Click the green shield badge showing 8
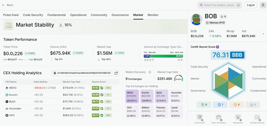 click(x=204, y=104)
